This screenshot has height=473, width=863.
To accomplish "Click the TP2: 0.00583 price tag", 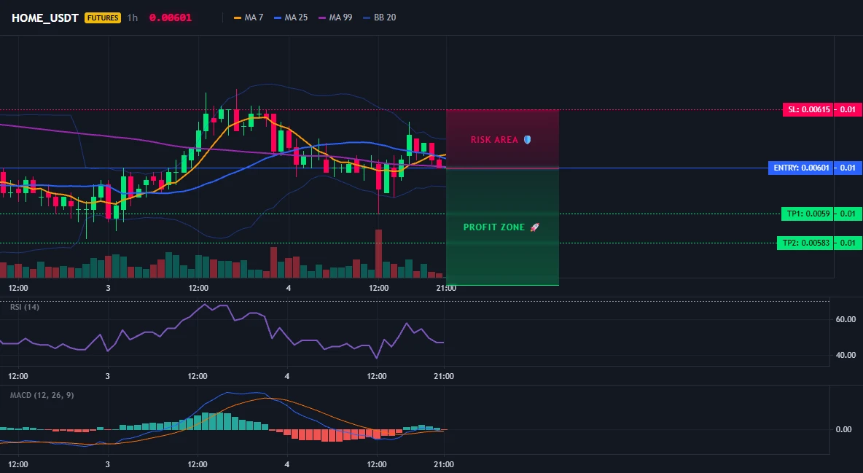I will (805, 243).
